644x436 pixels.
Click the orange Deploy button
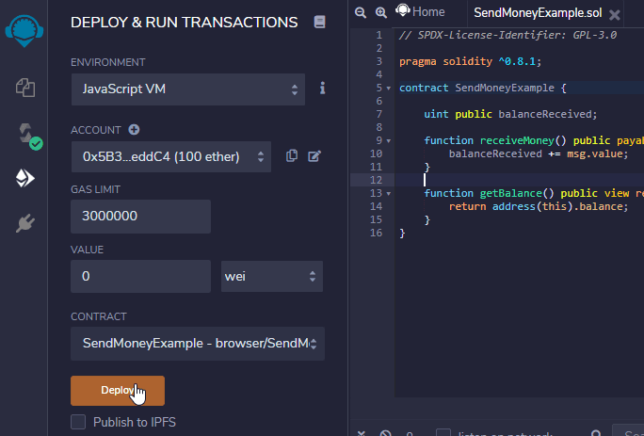tap(118, 391)
